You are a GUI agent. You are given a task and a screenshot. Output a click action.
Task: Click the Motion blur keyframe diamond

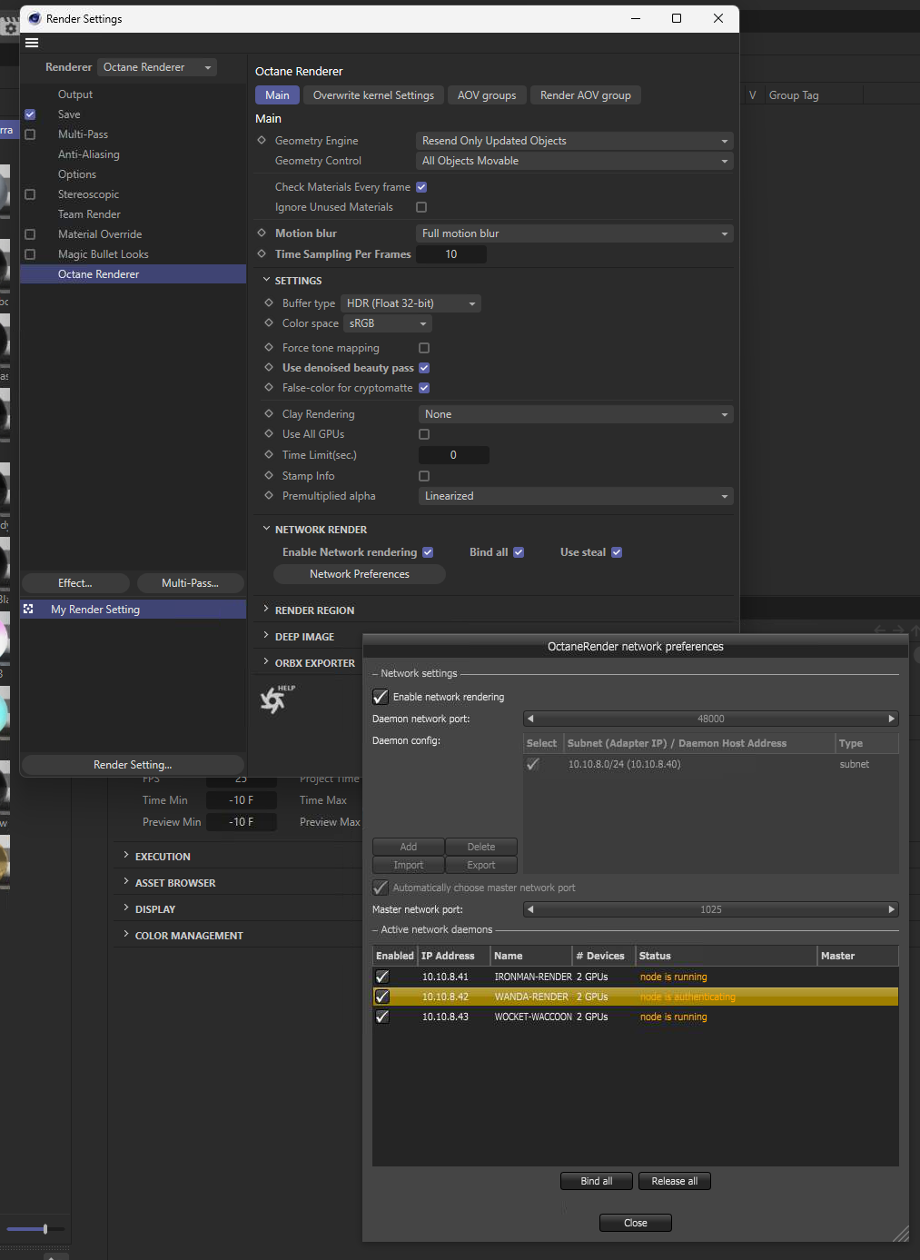[x=262, y=233]
